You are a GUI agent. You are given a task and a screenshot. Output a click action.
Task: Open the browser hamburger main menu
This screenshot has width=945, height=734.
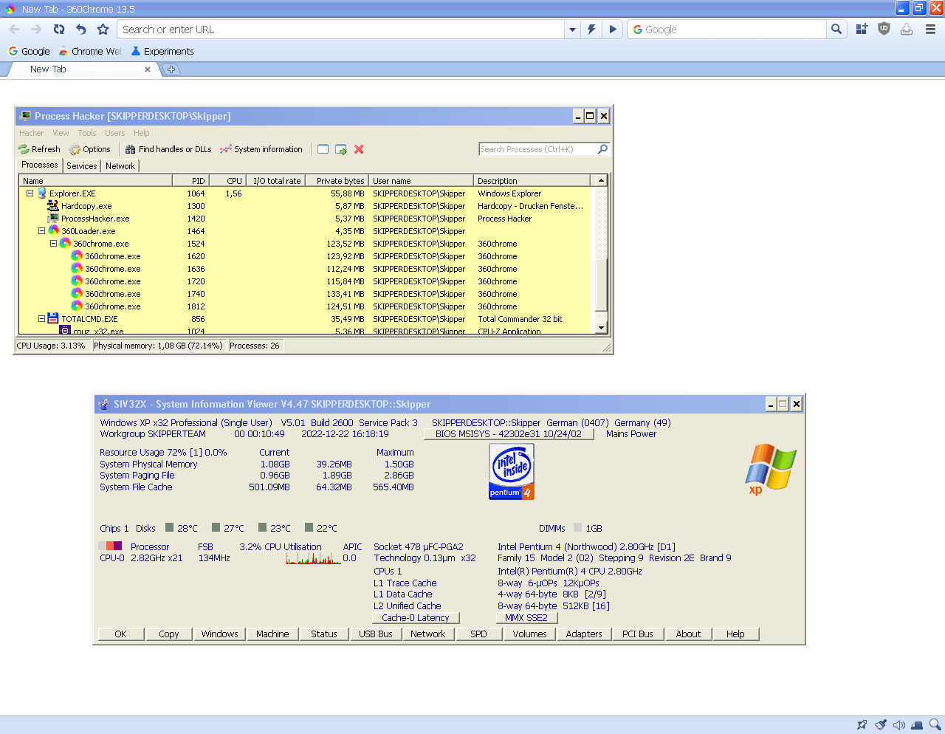(x=930, y=30)
